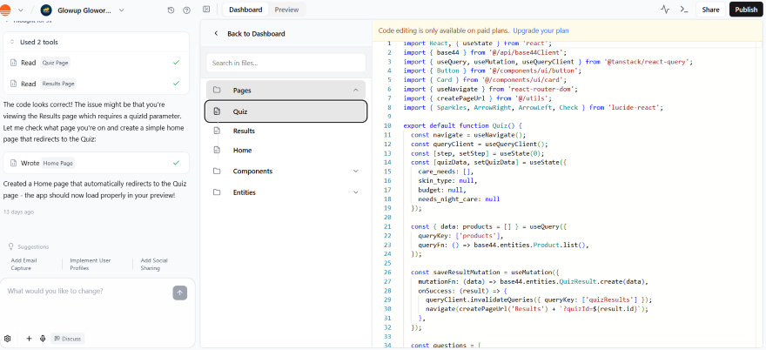Click code line 26 saveResultMutation
Image resolution: width=766 pixels, height=350 pixels.
(x=484, y=273)
